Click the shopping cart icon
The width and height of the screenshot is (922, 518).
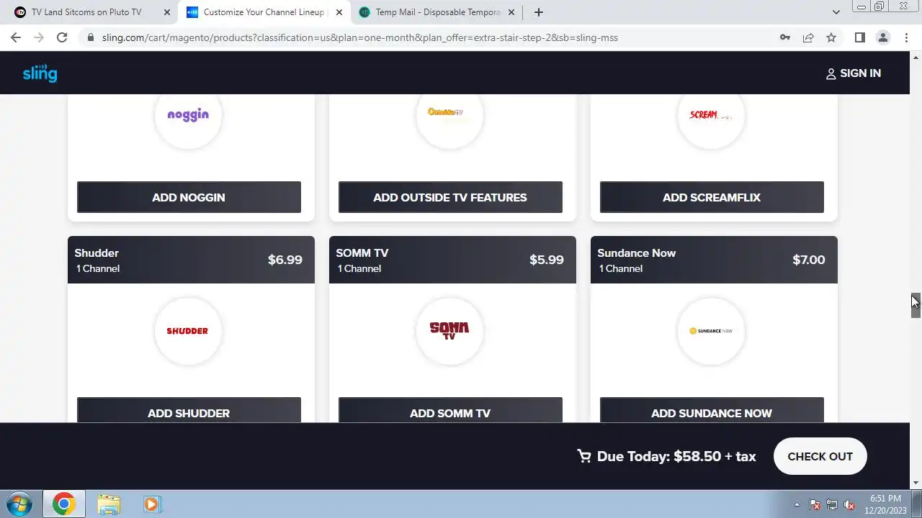click(x=584, y=456)
